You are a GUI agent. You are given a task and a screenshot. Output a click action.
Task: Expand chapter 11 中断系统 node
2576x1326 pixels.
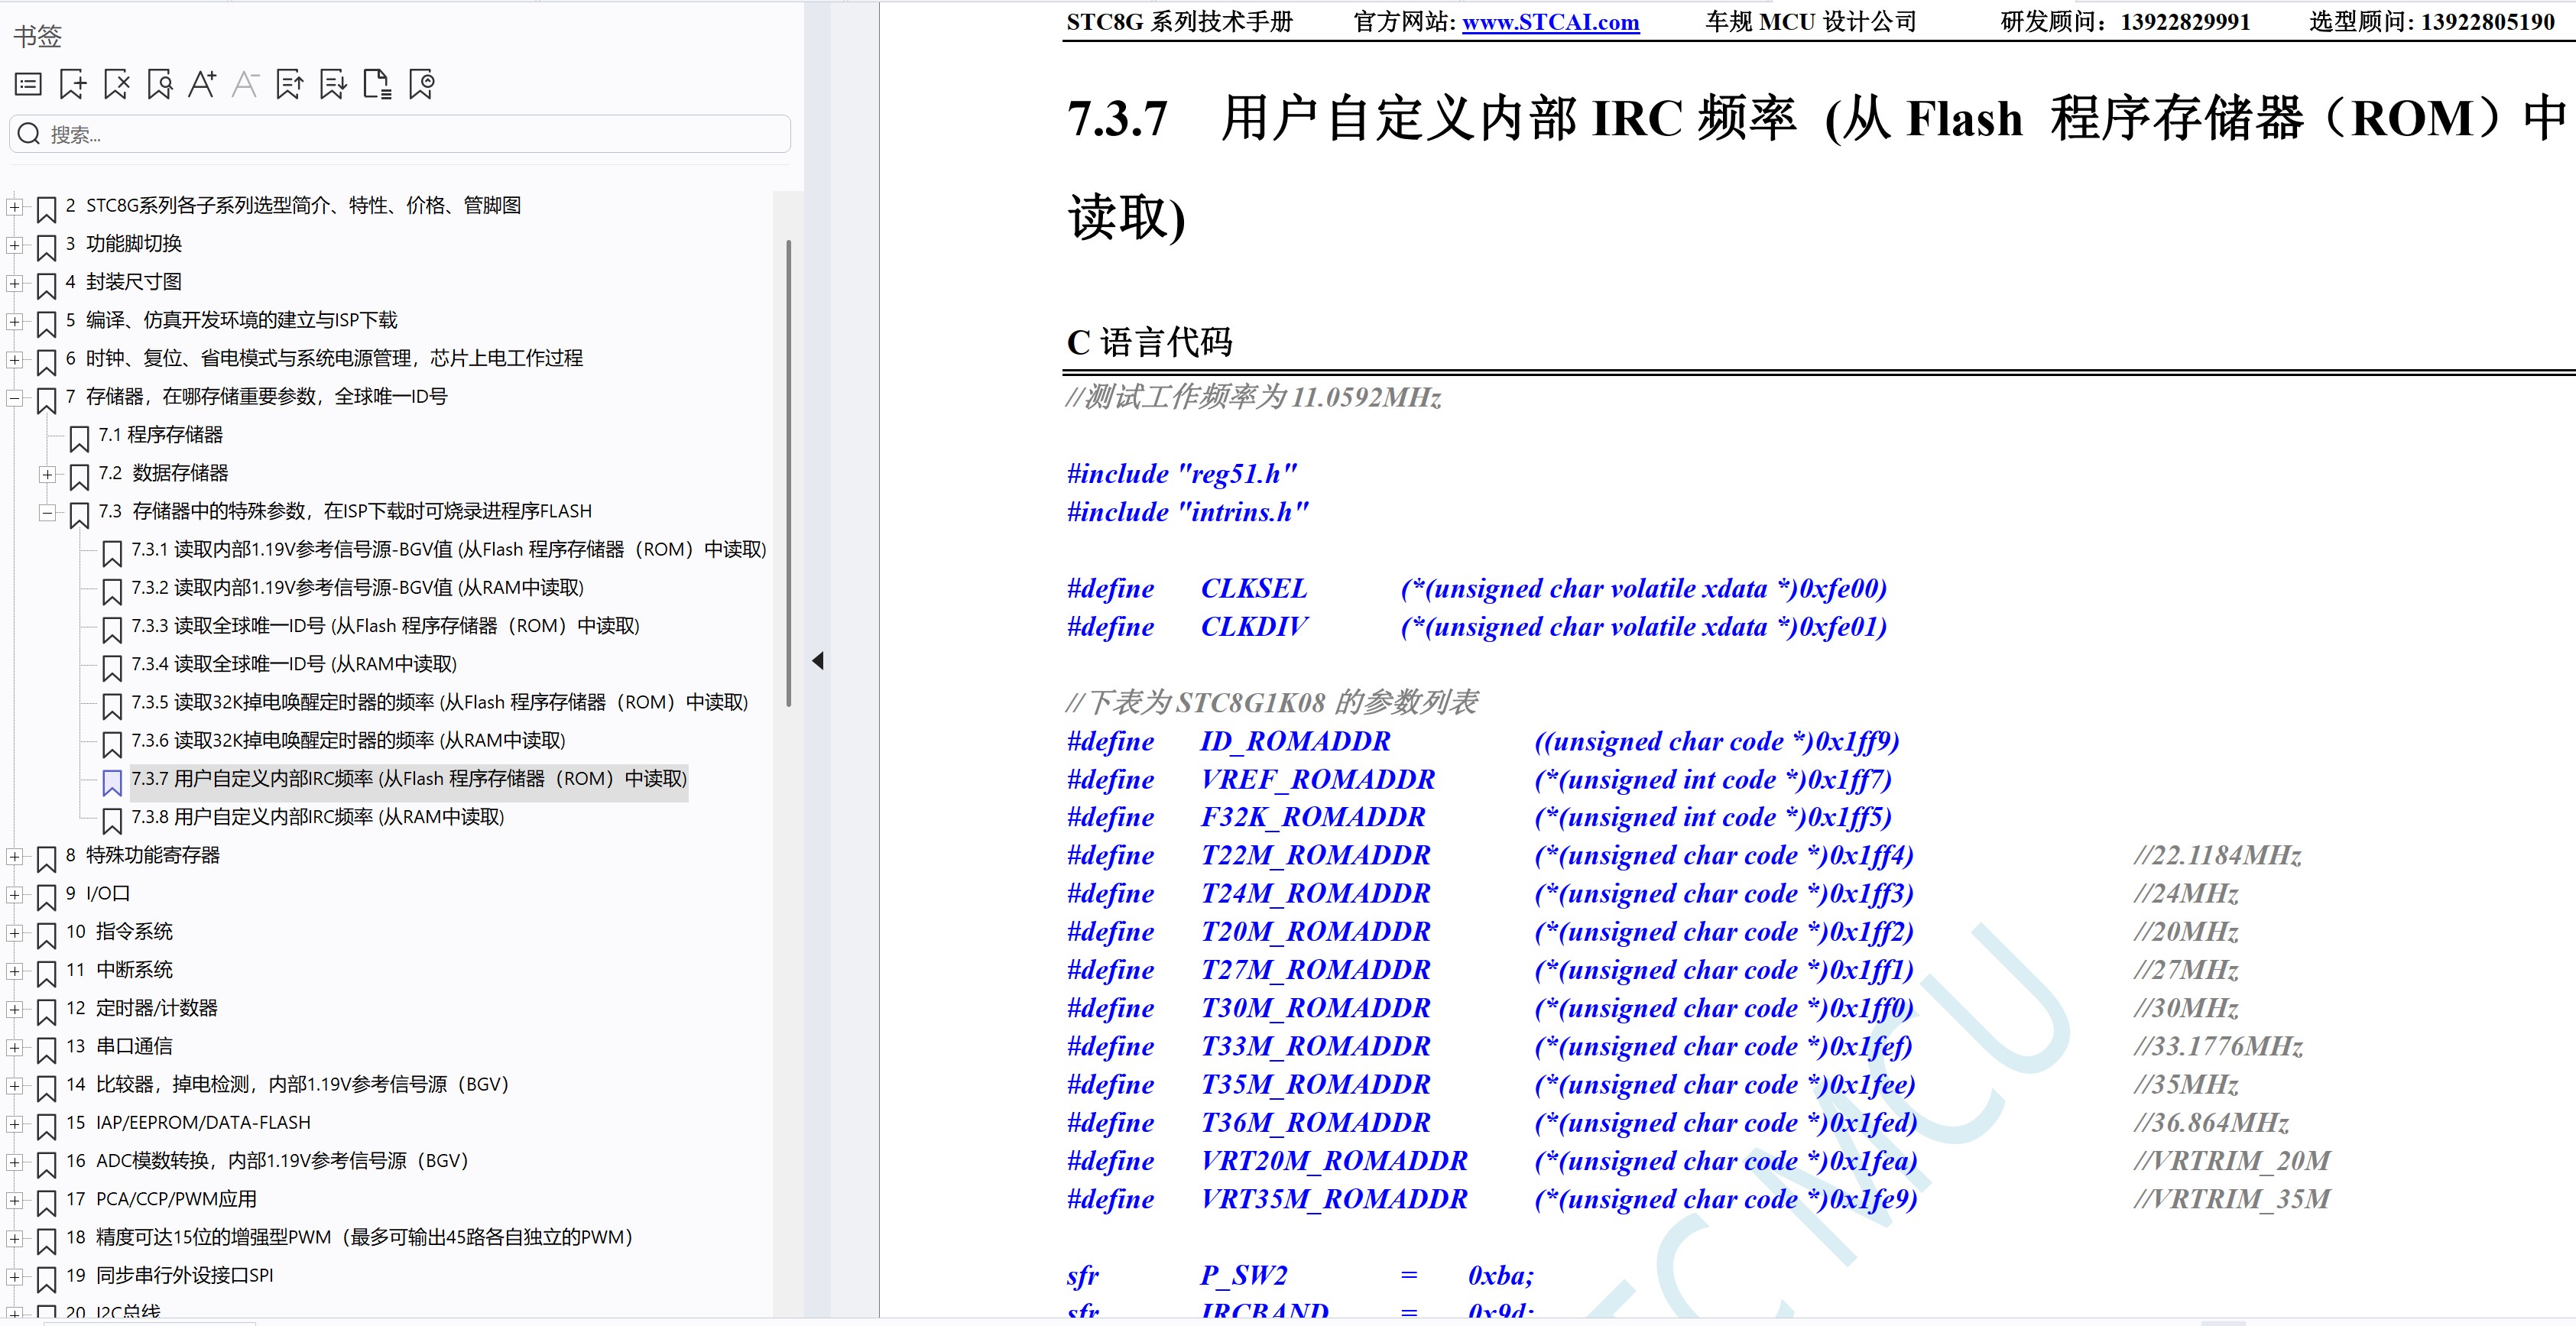click(14, 971)
